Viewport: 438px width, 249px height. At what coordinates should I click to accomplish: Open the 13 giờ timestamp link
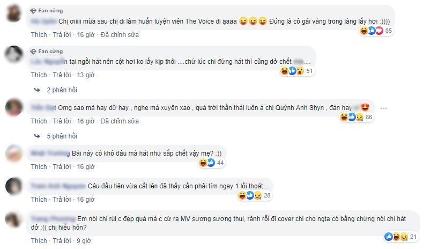pyautogui.click(x=86, y=75)
